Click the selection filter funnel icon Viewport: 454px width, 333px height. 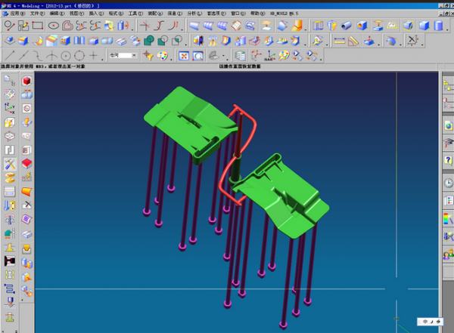[x=148, y=56]
